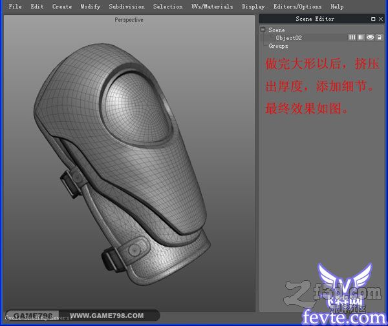
Task: Open the Subdivision menu
Action: 127,6
